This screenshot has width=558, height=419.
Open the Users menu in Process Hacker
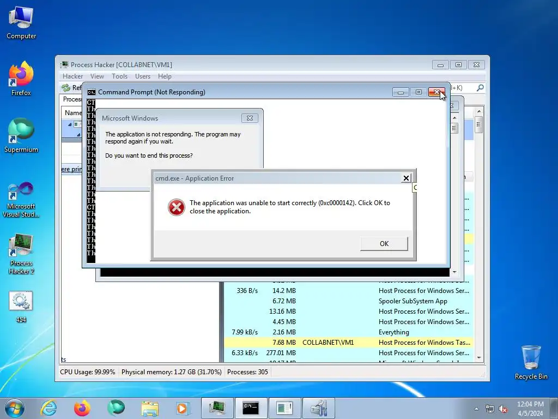[x=143, y=76]
